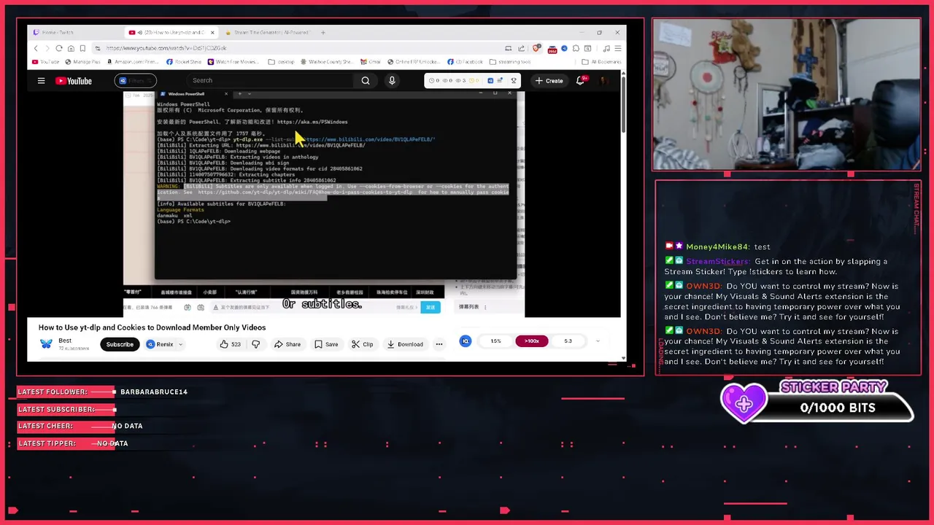Screen dimensions: 934x525
Task: Click the Create button
Action: coord(549,81)
